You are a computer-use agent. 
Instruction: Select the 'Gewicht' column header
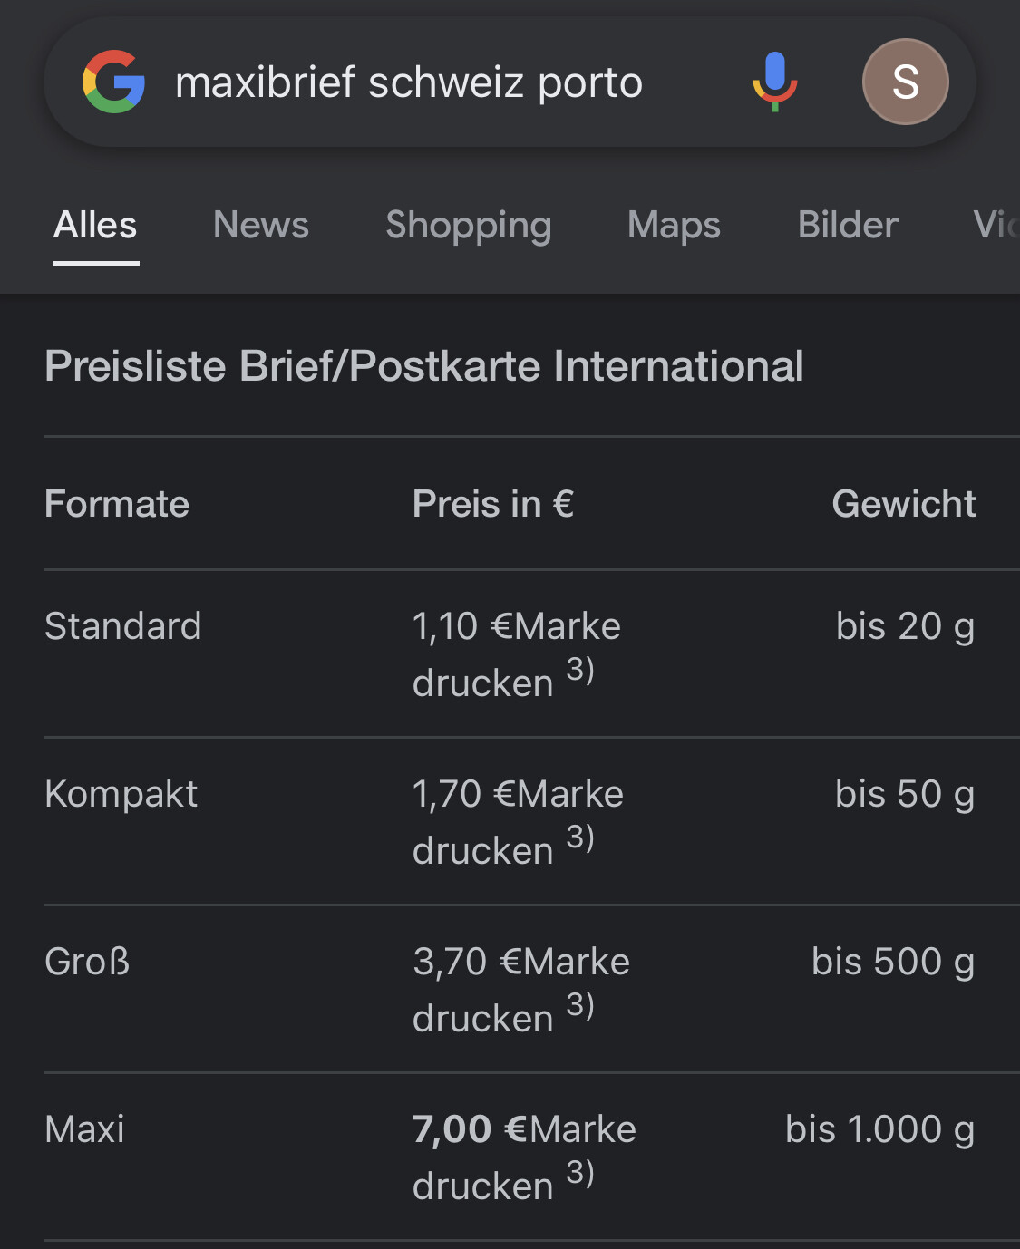[x=903, y=504]
